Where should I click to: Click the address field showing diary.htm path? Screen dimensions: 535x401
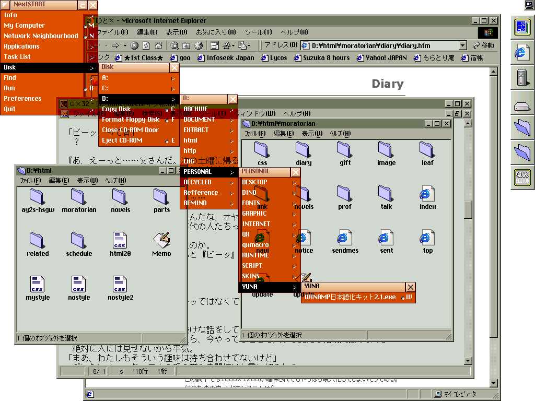pos(384,45)
